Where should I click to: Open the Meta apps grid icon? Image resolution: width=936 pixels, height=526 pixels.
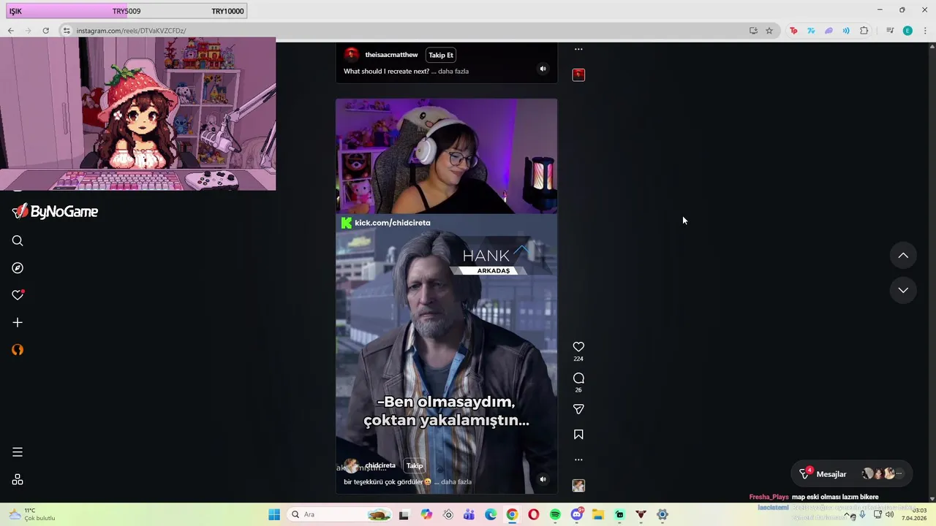pos(18,480)
